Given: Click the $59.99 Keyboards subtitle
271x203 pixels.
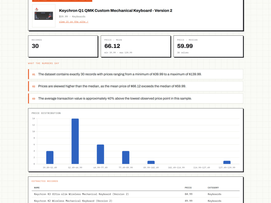Looking at the screenshot, I should [x=72, y=17].
